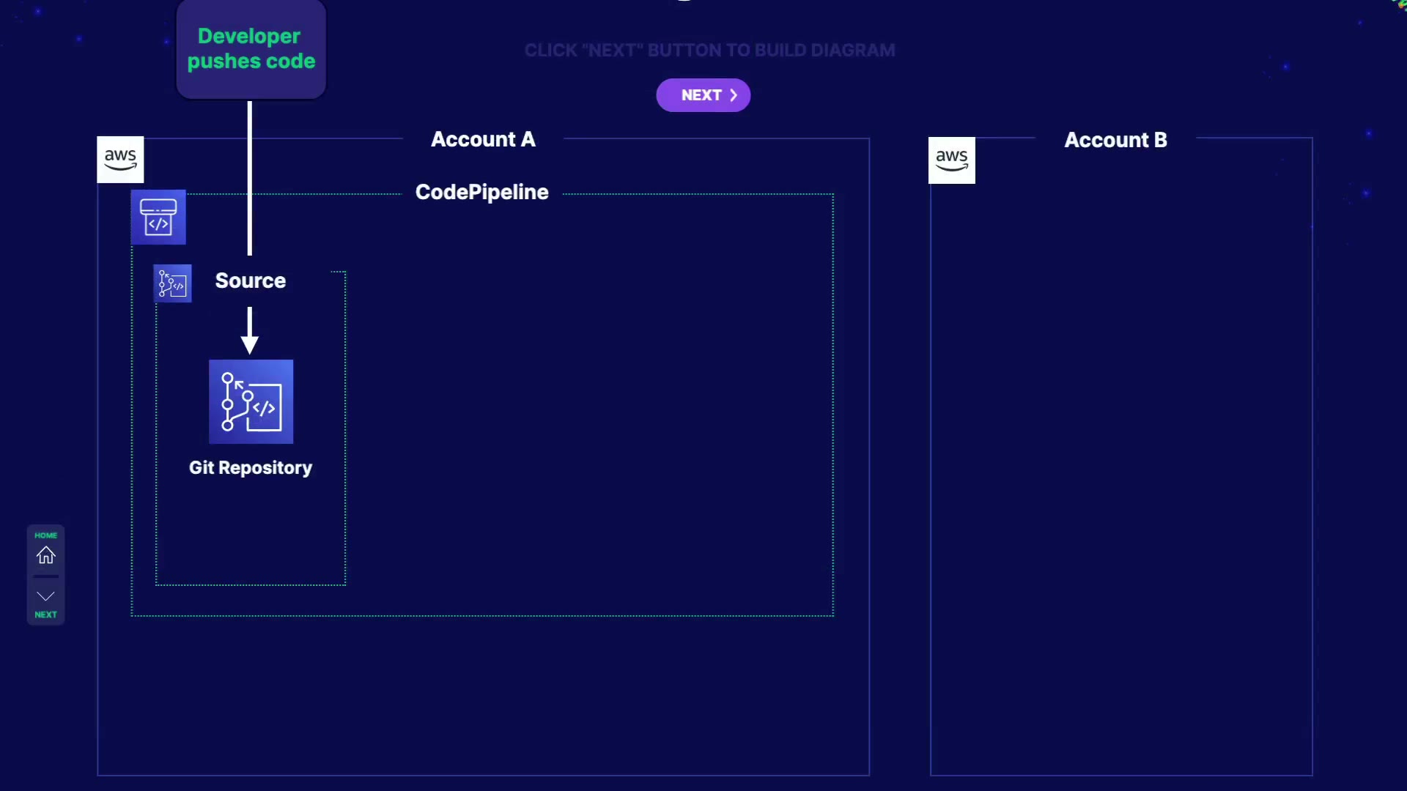Click the 'Click NEXT button to build diagram' hint
The image size is (1407, 791).
[x=709, y=51]
